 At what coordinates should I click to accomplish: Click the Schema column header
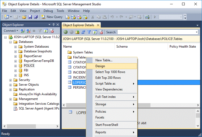(122, 47)
